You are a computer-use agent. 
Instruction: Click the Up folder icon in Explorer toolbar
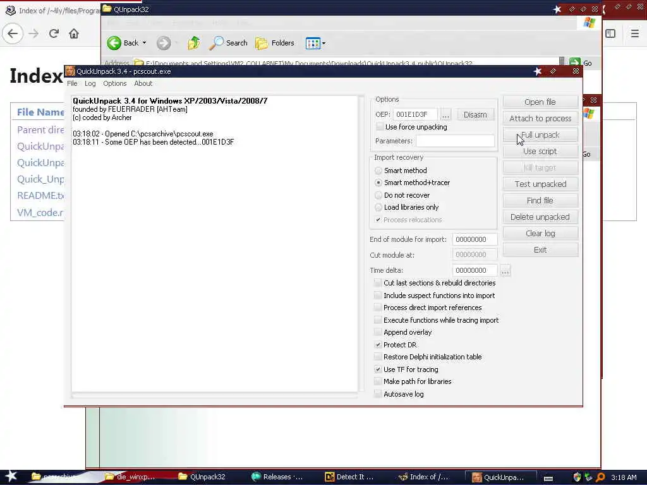193,43
